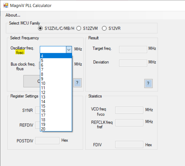The width and height of the screenshot is (185, 166).
Task: Select 16 from the oscillator options
Action: (56, 111)
